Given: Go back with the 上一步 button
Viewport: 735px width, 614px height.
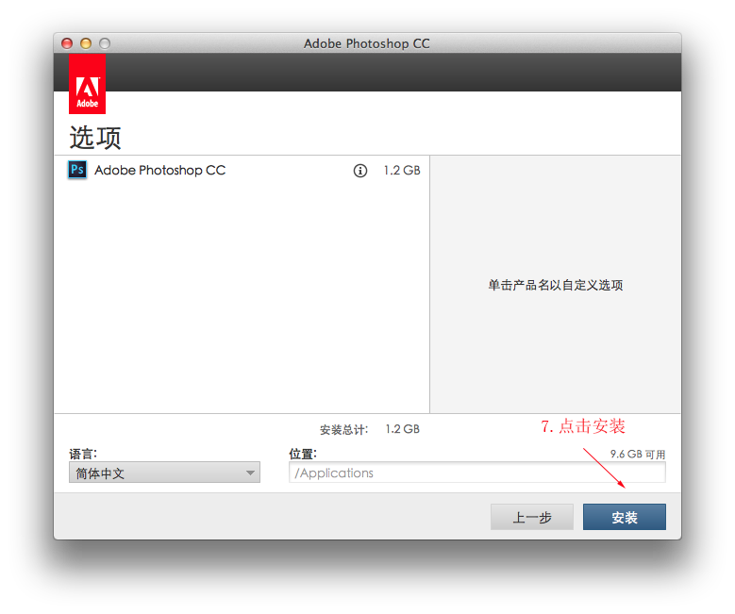Looking at the screenshot, I should 532,517.
